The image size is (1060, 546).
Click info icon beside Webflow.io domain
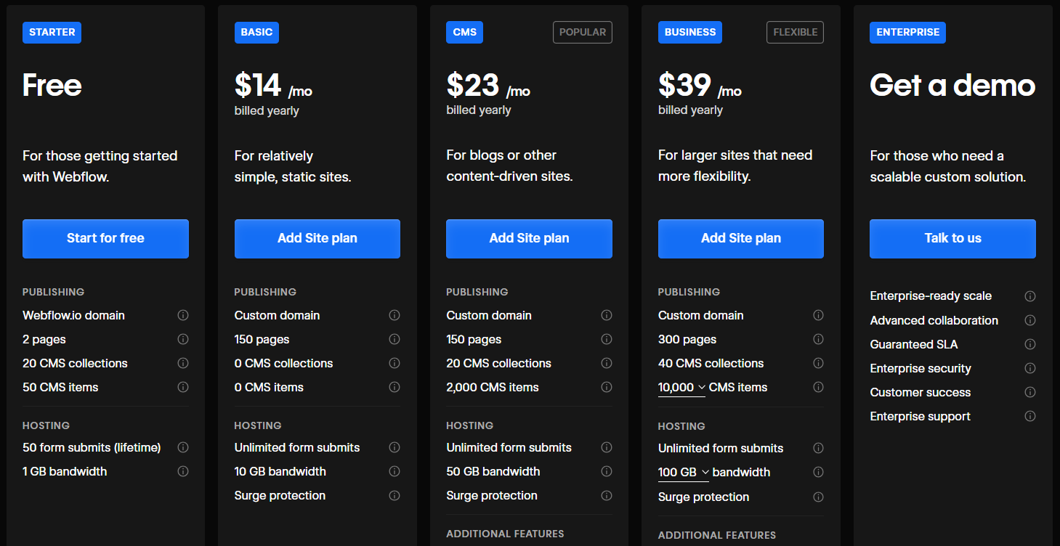183,315
